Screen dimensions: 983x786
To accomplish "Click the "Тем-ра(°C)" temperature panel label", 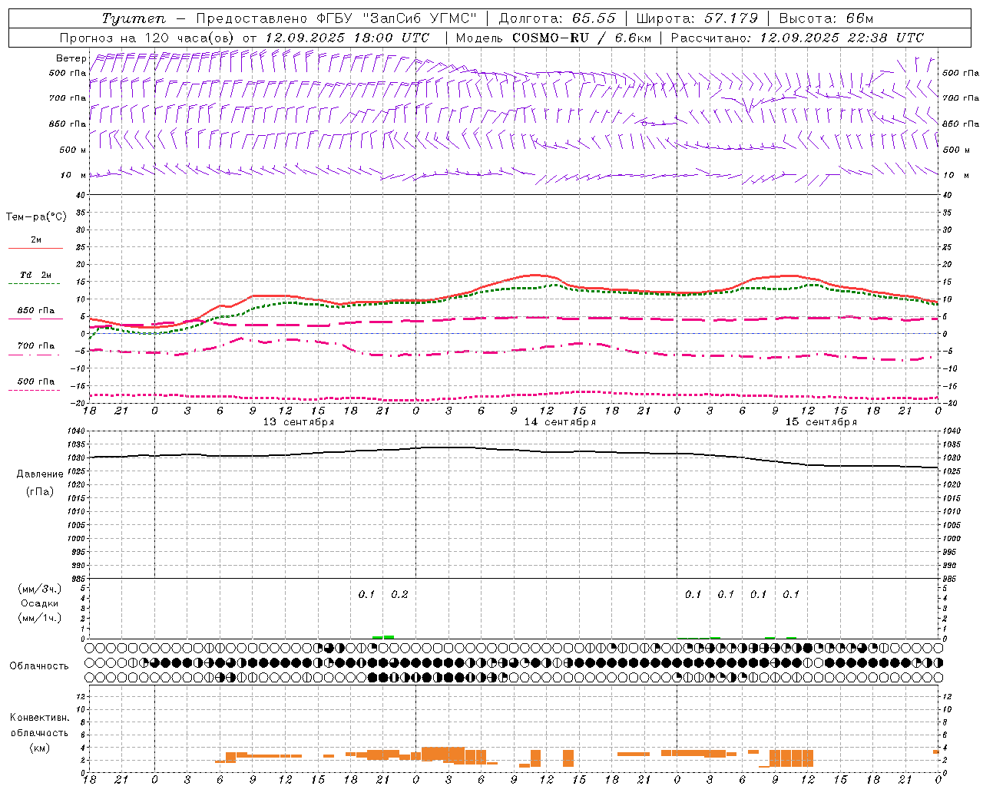I will [x=36, y=216].
